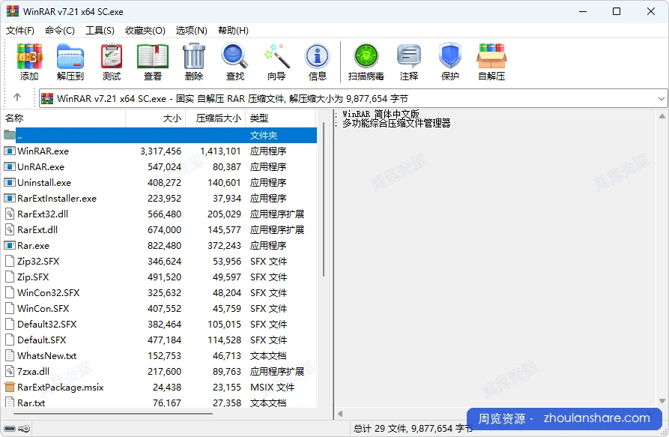The width and height of the screenshot is (669, 437).
Task: Sort by the 类型 column header
Action: pos(281,118)
